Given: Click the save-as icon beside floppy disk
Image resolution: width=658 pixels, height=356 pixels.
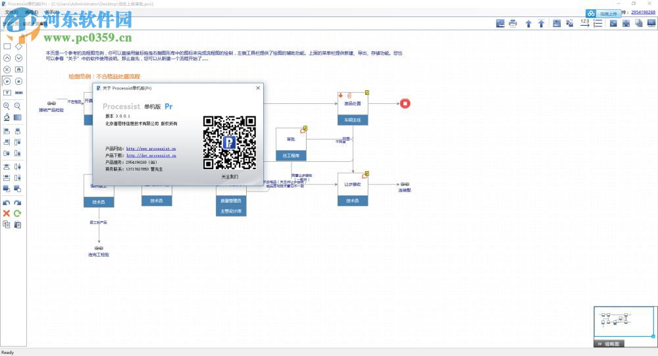Looking at the screenshot, I should pyautogui.click(x=570, y=24).
